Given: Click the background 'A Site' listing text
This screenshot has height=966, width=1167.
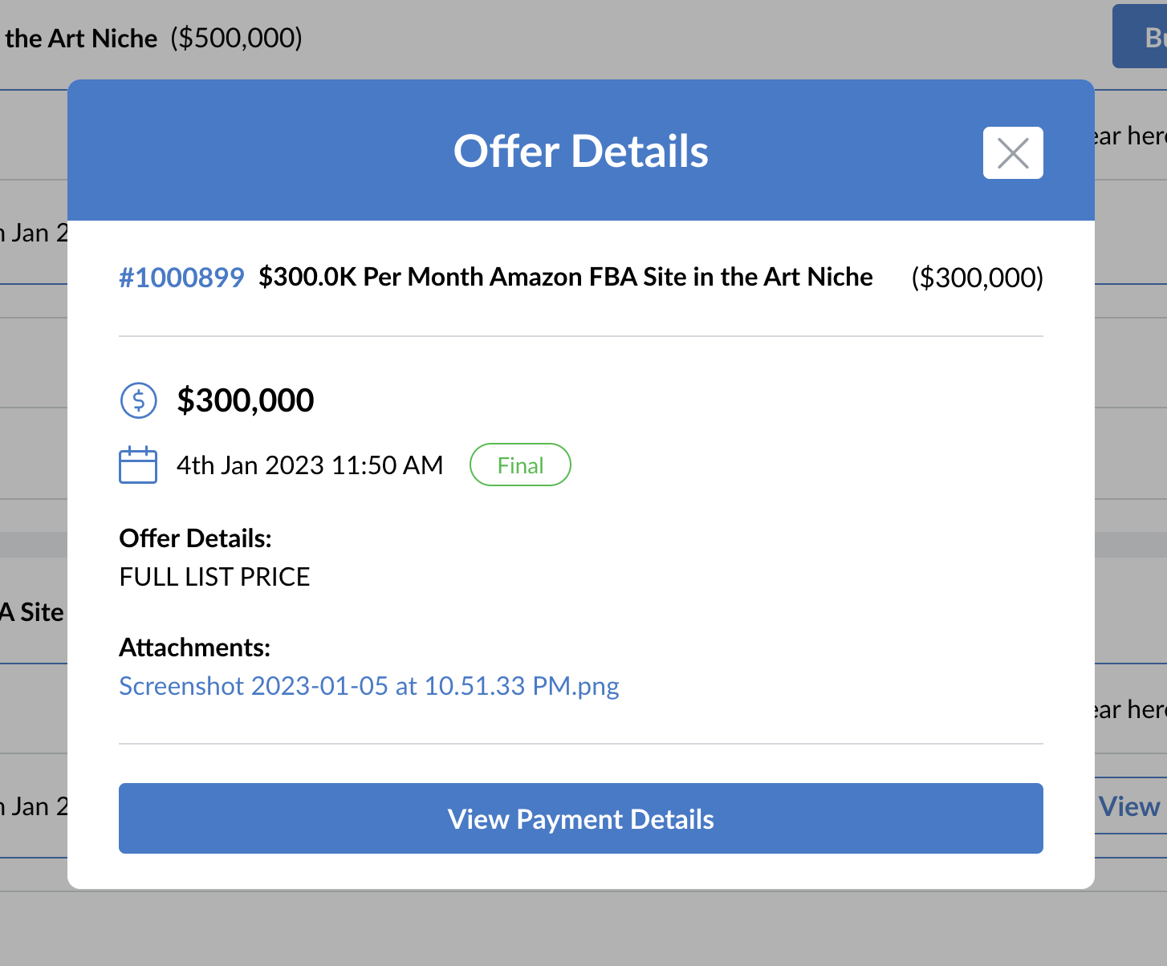Looking at the screenshot, I should pos(32,613).
